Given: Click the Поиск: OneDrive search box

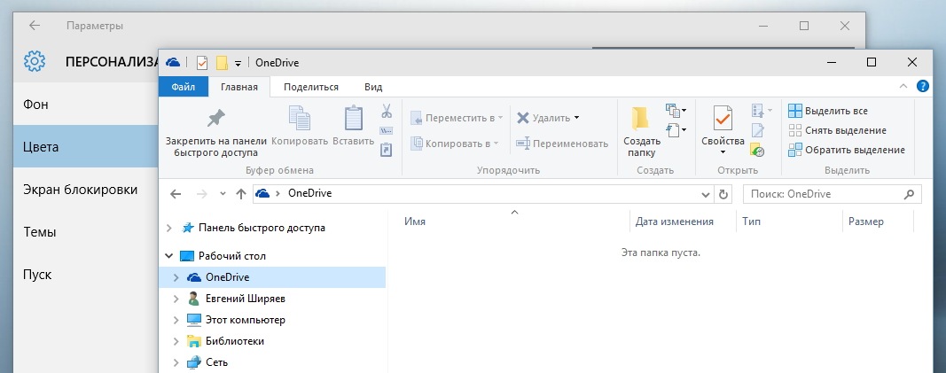Looking at the screenshot, I should [x=832, y=194].
